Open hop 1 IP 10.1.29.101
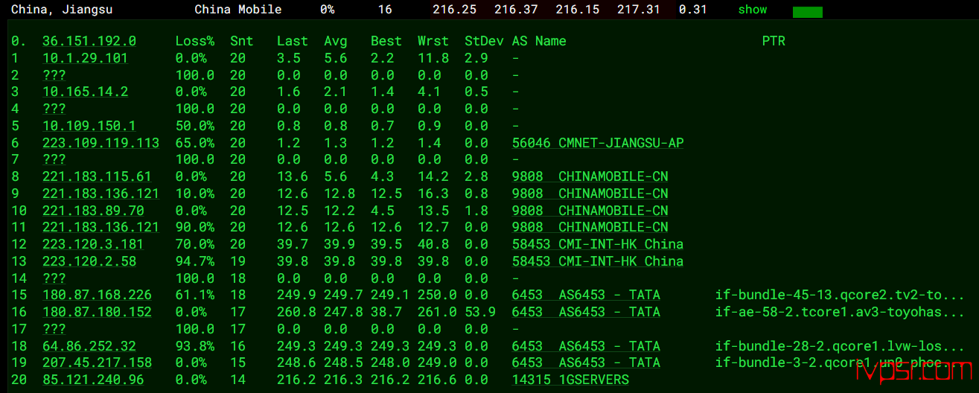Viewport: 979px width, 393px height. tap(85, 58)
